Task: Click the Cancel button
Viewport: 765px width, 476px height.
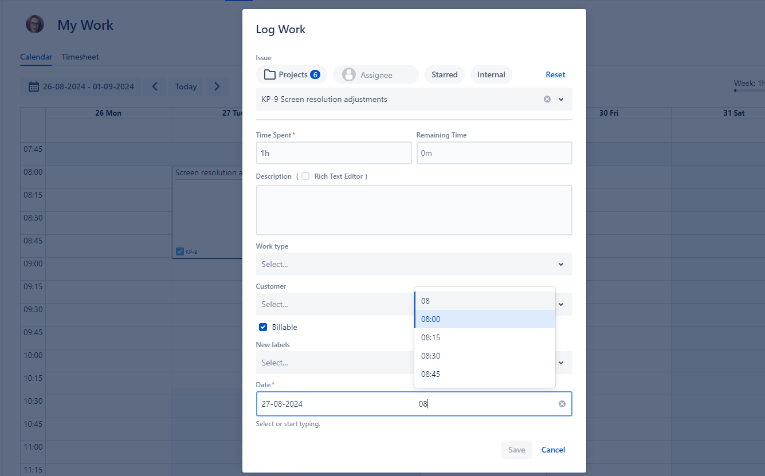Action: (x=553, y=450)
